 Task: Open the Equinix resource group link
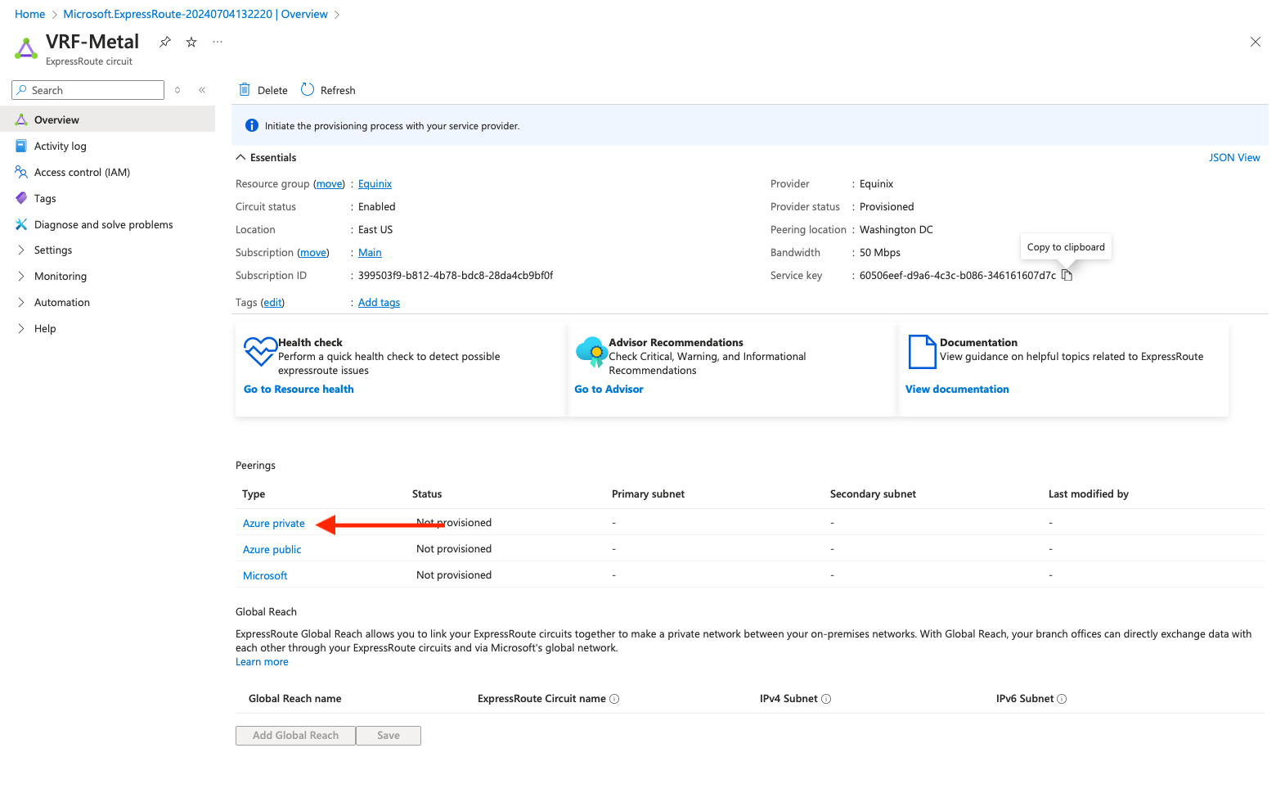coord(375,184)
